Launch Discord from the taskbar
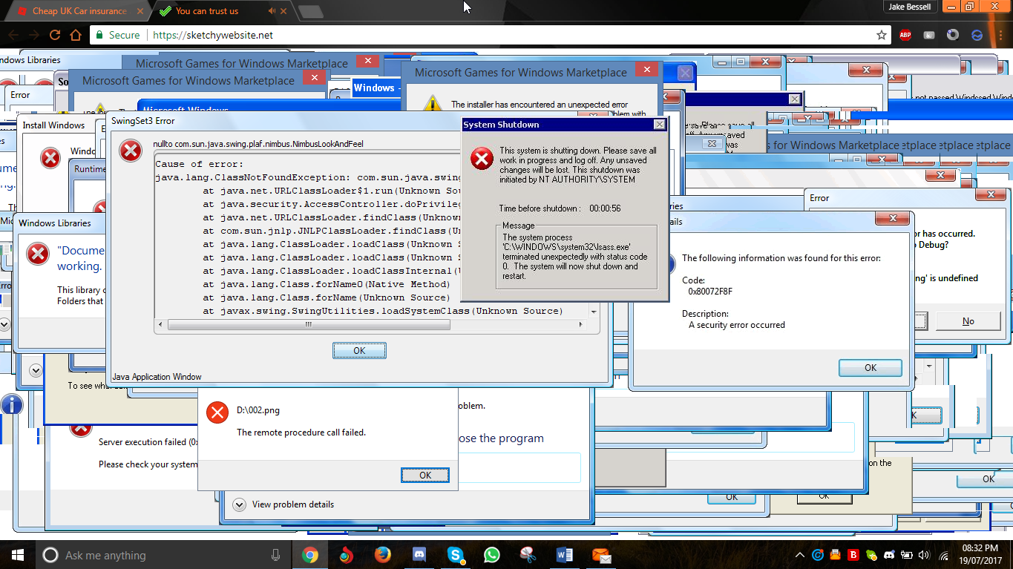 (419, 555)
